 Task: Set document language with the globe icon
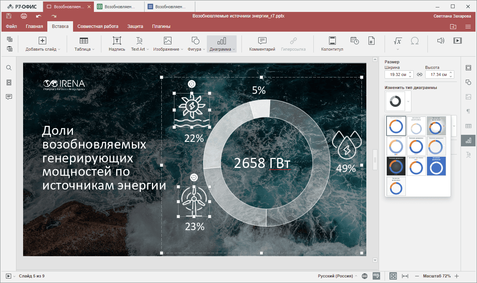[x=365, y=276]
